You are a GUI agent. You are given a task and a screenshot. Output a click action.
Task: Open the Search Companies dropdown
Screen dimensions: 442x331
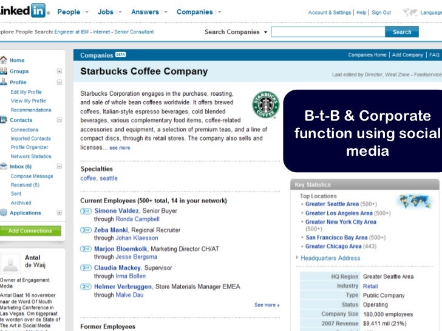click(x=265, y=32)
